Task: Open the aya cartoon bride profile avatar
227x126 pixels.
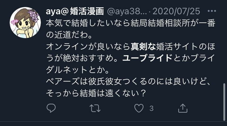Action: click(x=25, y=22)
